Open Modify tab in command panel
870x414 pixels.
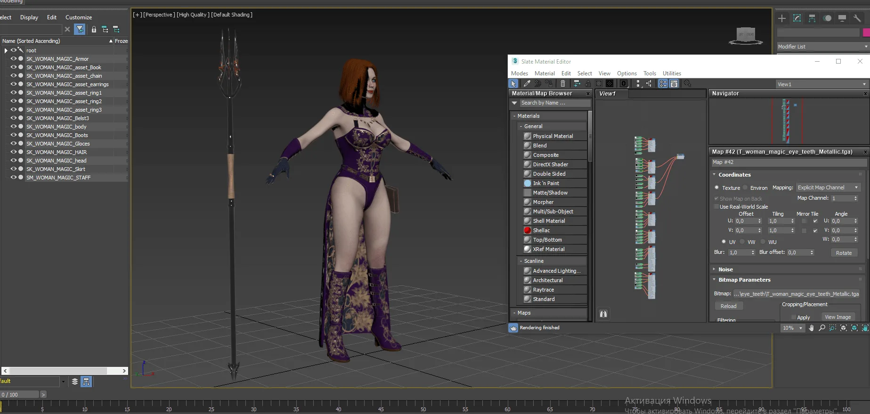coord(797,18)
